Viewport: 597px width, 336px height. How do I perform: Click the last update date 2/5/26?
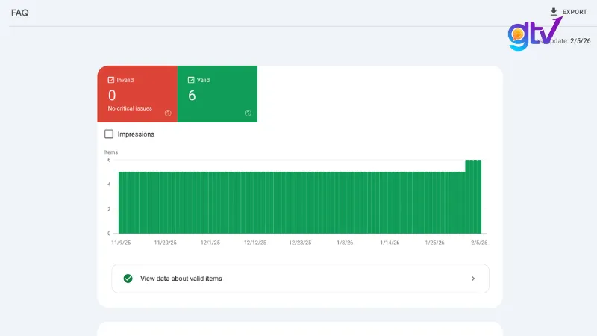coord(581,41)
